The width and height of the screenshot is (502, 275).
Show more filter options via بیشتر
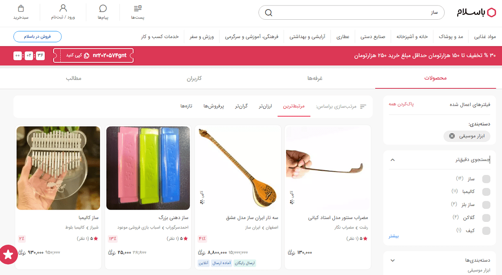(x=394, y=236)
